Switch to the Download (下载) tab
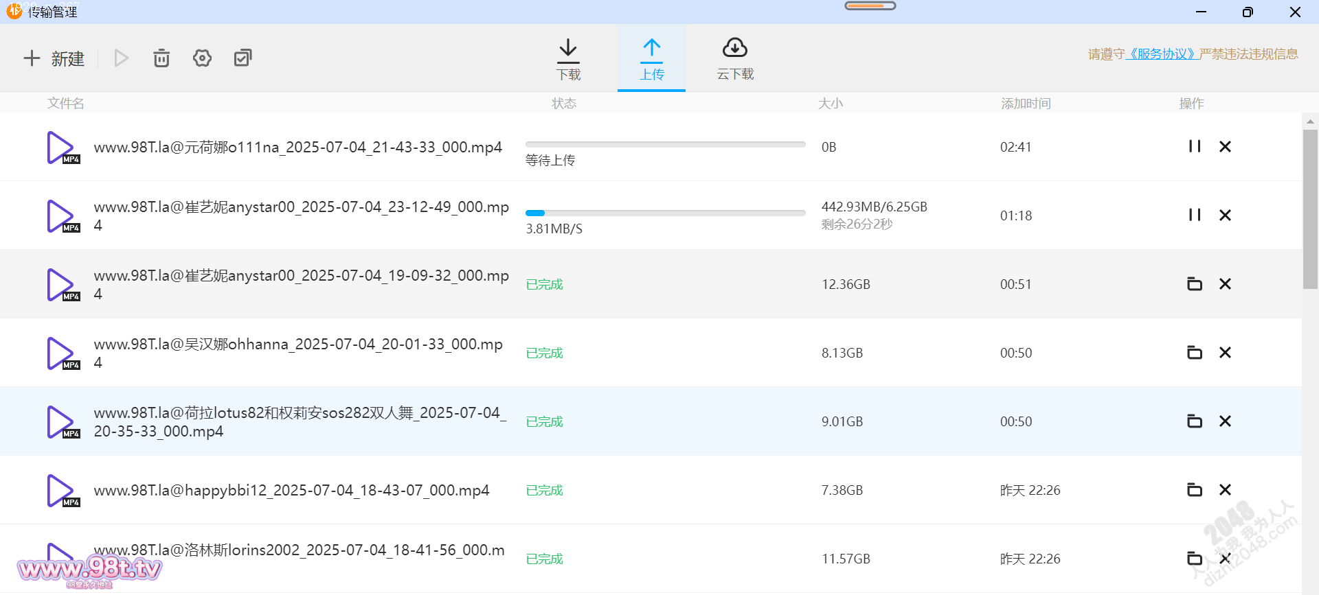 pos(568,59)
